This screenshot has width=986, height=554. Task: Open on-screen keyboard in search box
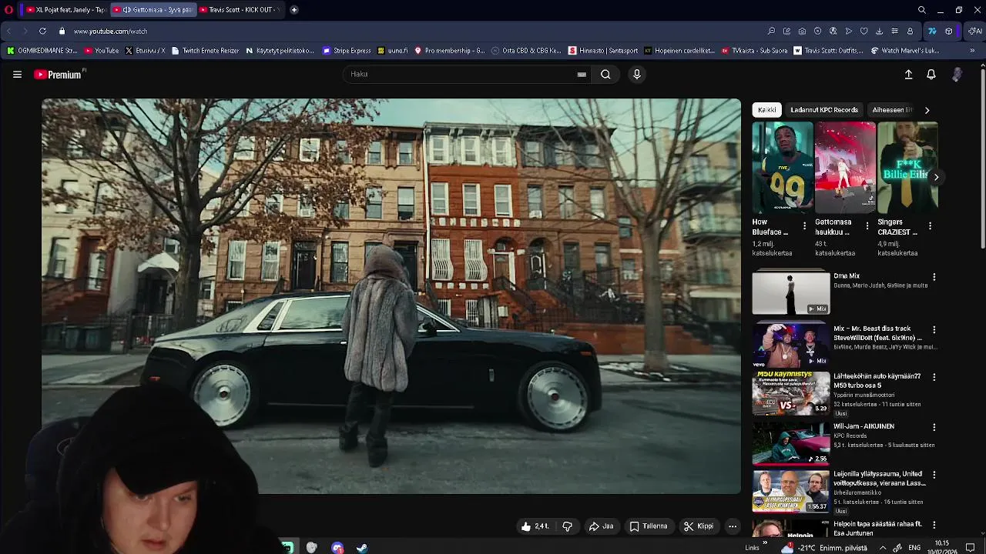(582, 75)
